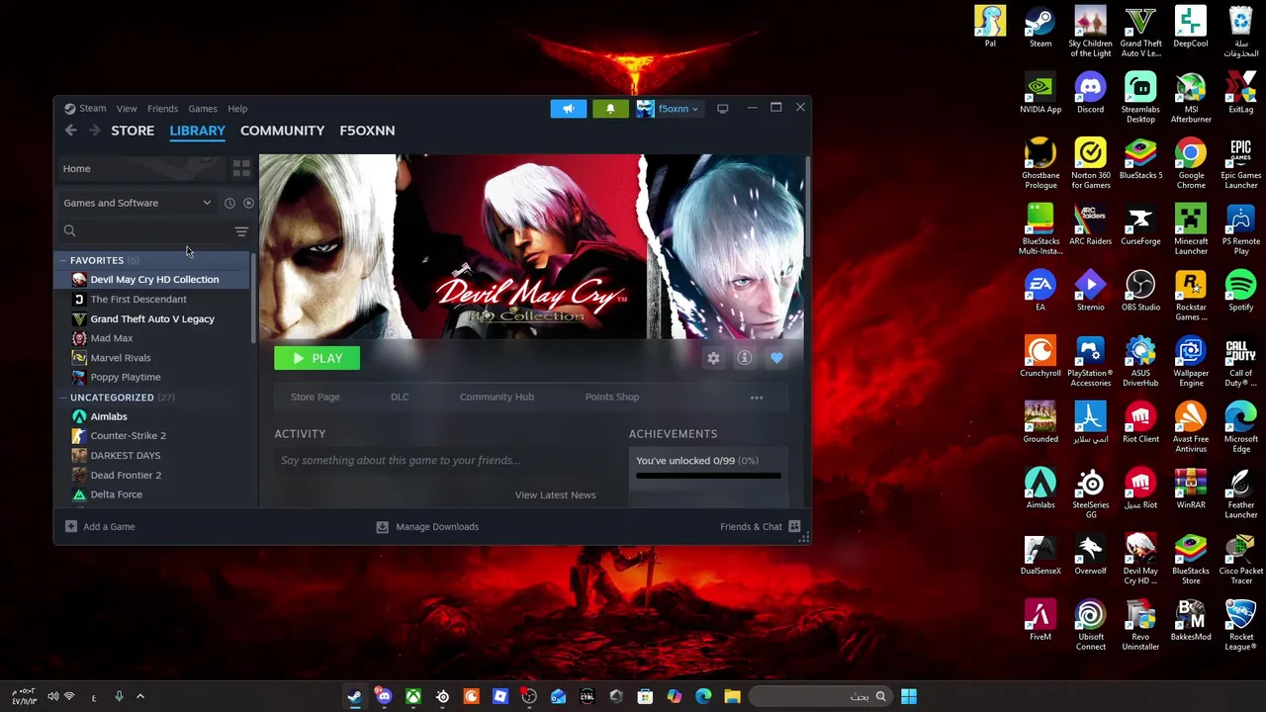Image resolution: width=1266 pixels, height=712 pixels.
Task: Expand Games and Software filter dropdown
Action: coord(137,203)
